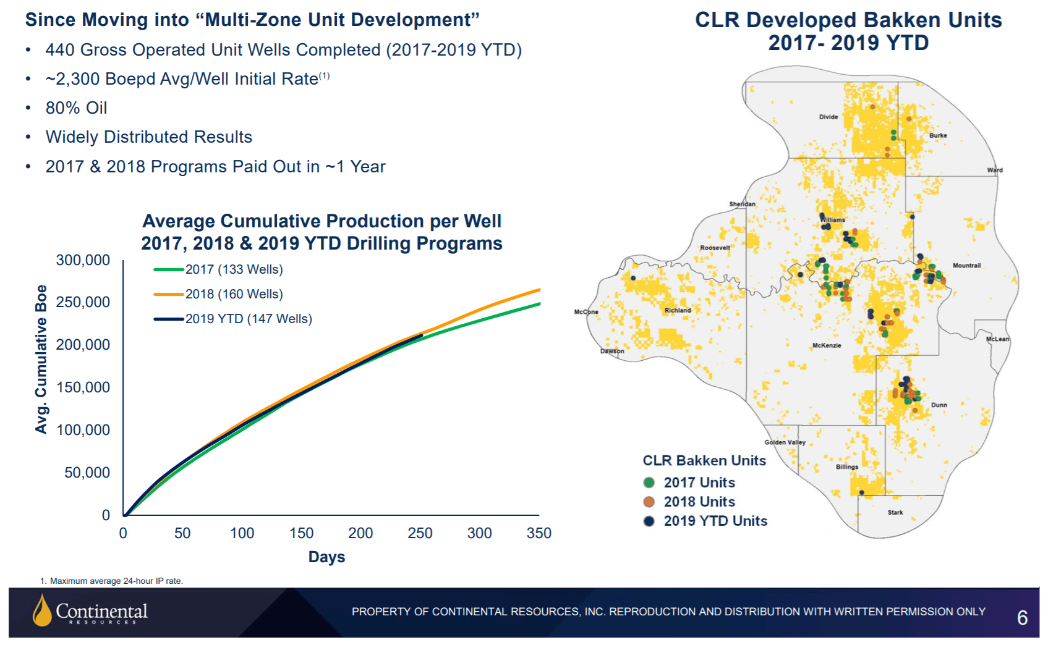Click the Burke county label on map

[x=938, y=135]
